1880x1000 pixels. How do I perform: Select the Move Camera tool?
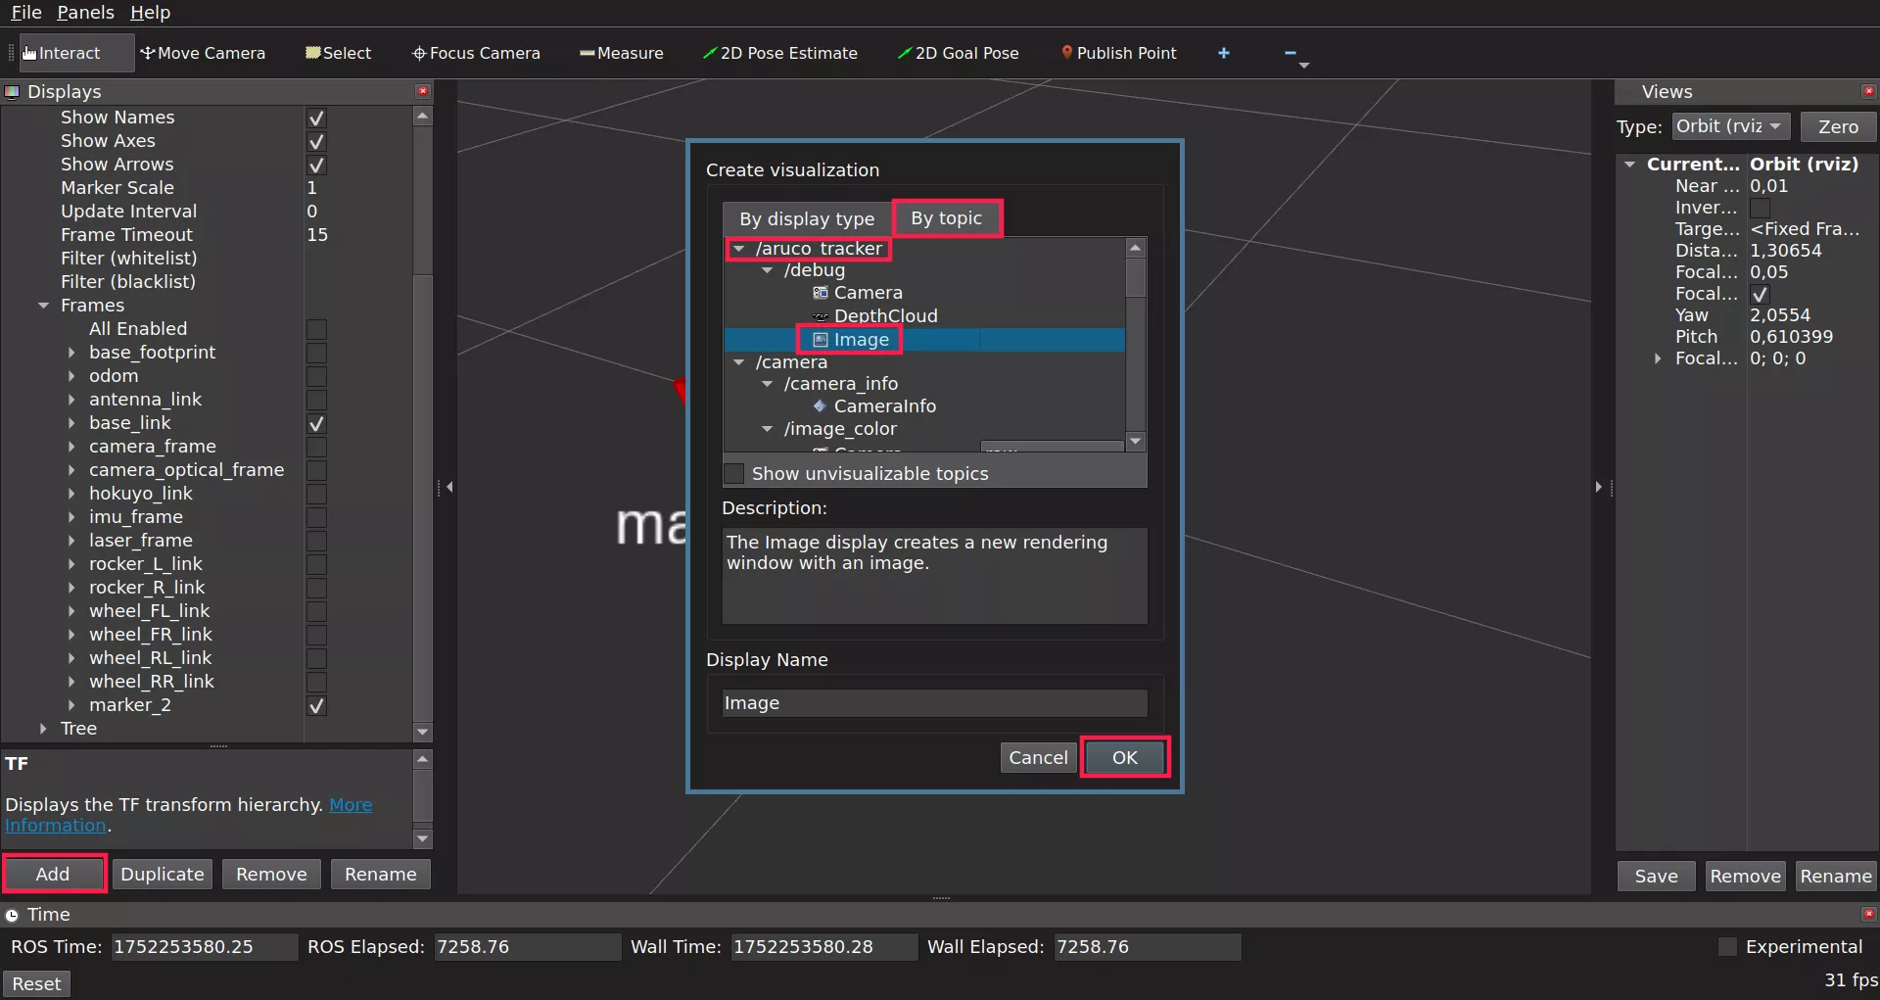[x=203, y=53]
